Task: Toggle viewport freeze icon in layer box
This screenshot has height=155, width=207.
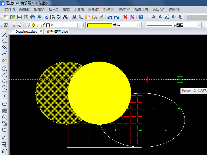Action: click(38, 25)
